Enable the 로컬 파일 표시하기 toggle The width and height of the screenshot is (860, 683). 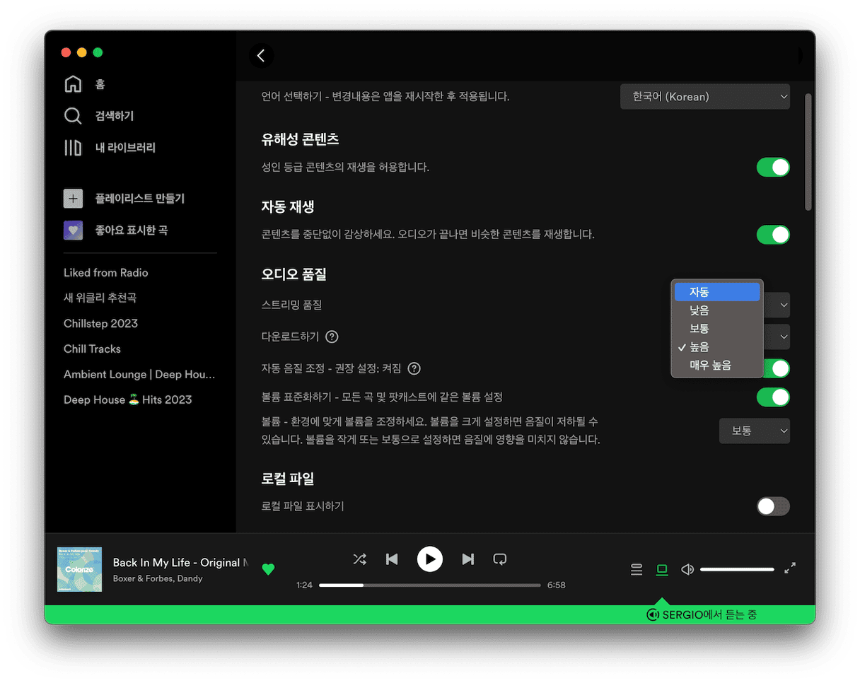(x=772, y=506)
